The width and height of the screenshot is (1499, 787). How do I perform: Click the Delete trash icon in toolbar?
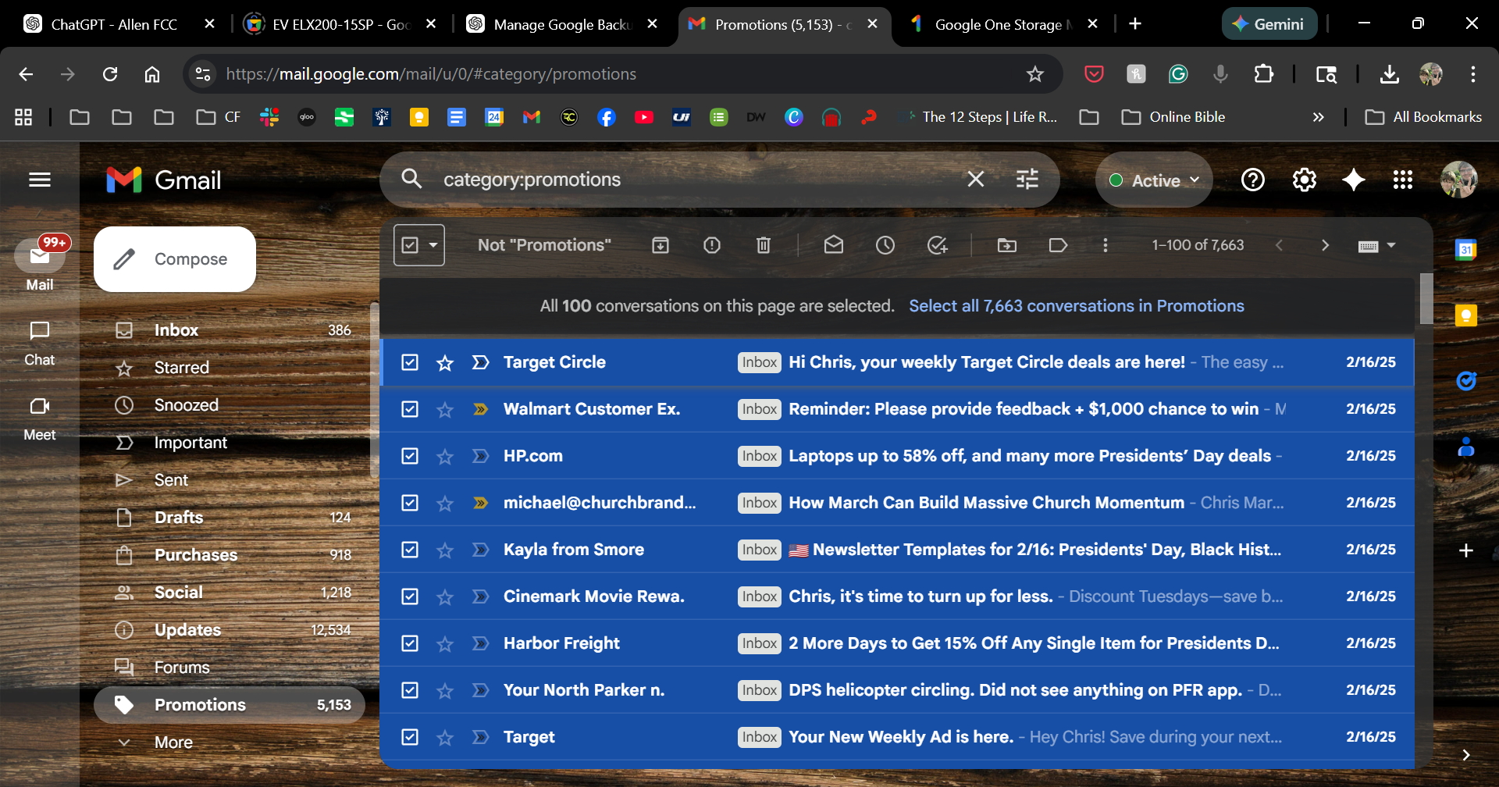[764, 245]
